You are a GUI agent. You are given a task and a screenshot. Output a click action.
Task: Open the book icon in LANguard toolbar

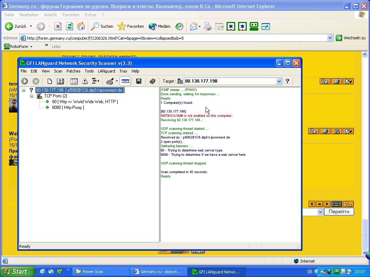click(x=60, y=81)
